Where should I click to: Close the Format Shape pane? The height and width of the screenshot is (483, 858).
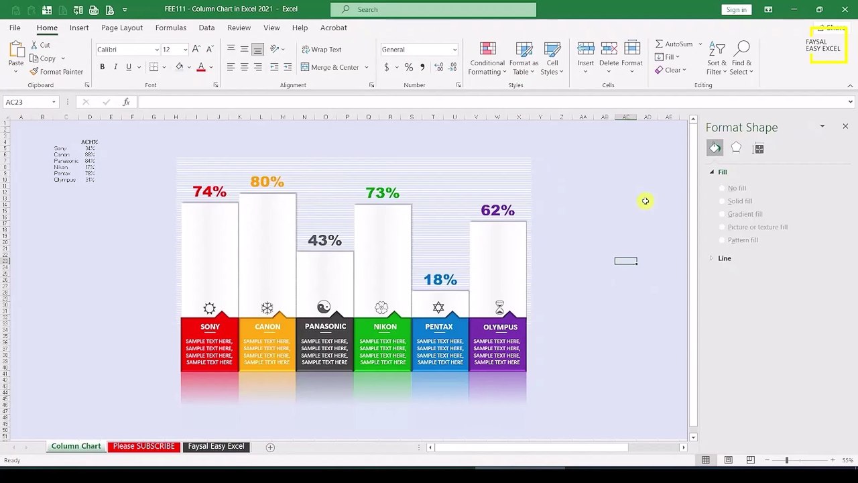[x=845, y=126]
